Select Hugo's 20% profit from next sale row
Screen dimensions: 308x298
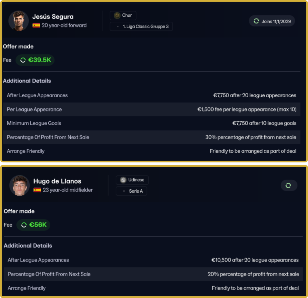(x=153, y=274)
